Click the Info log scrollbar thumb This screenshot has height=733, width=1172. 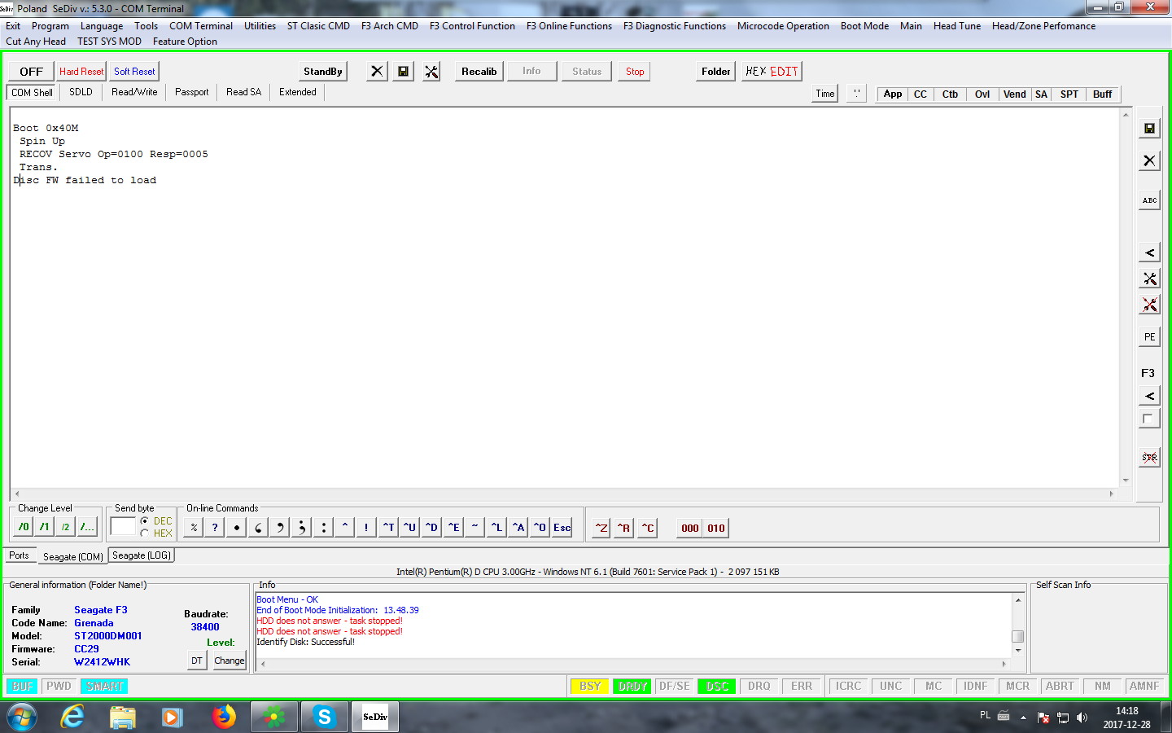click(x=1017, y=636)
